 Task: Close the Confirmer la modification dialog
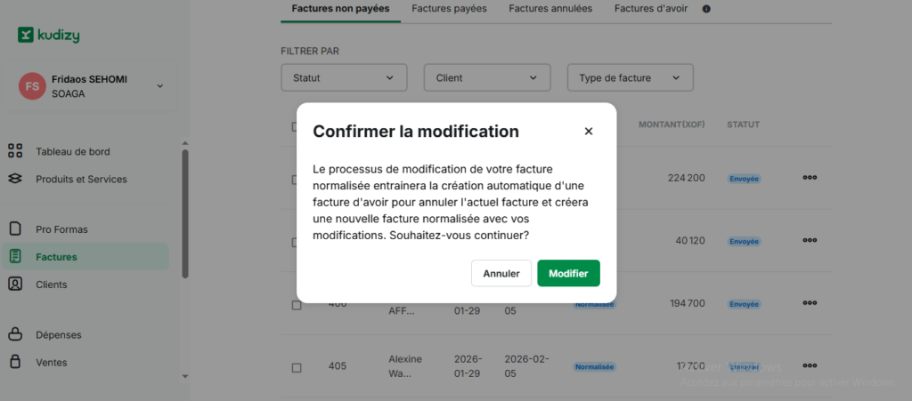588,132
